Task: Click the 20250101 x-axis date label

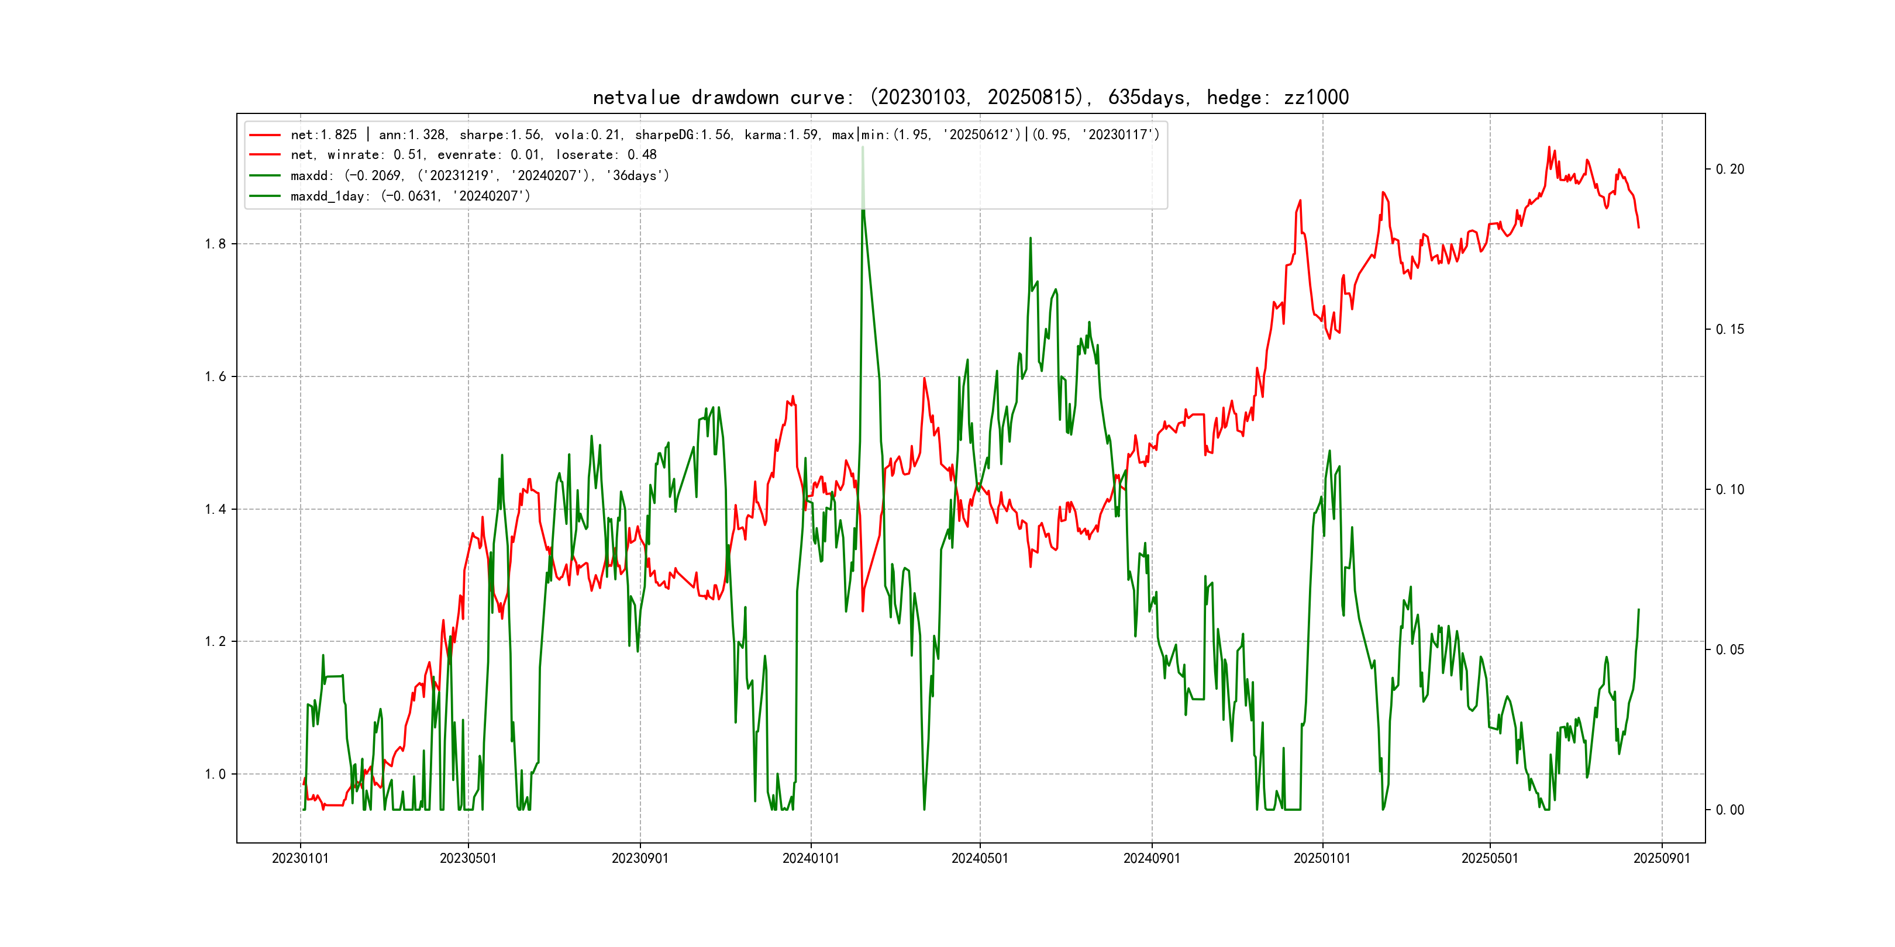Action: coord(1322,859)
